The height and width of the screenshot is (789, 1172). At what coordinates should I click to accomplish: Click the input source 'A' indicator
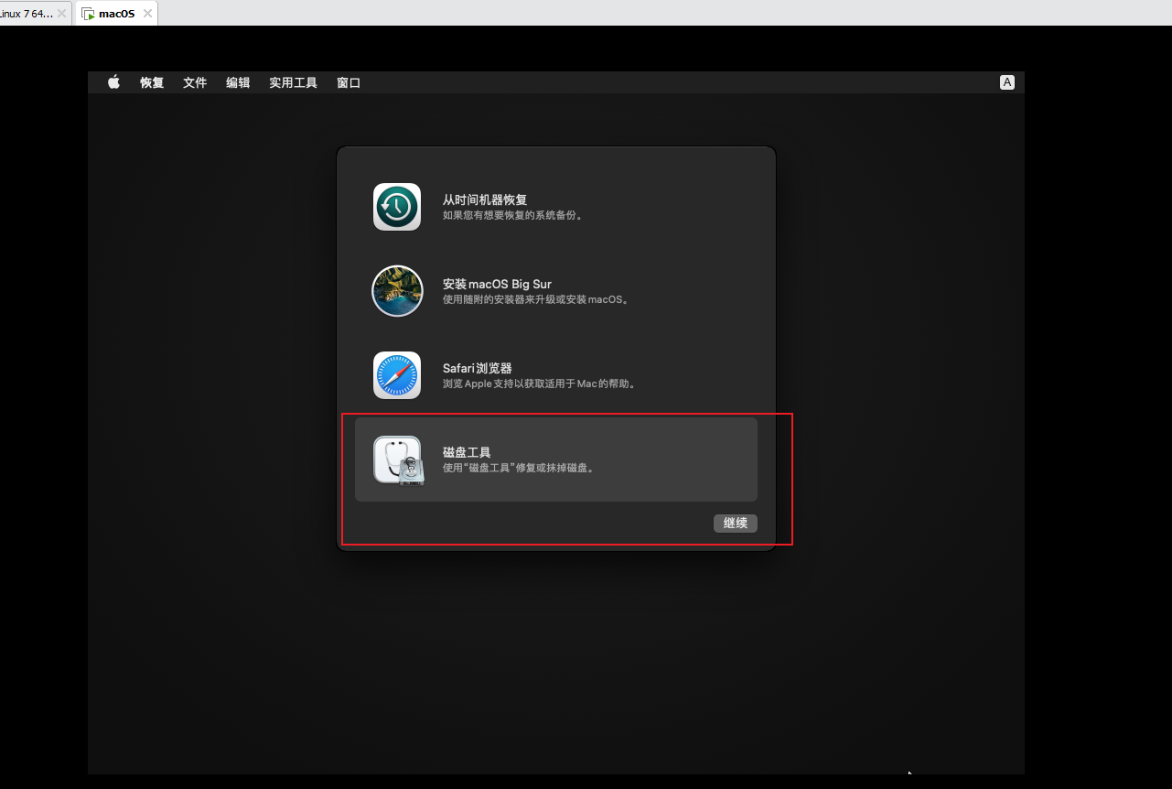1007,82
